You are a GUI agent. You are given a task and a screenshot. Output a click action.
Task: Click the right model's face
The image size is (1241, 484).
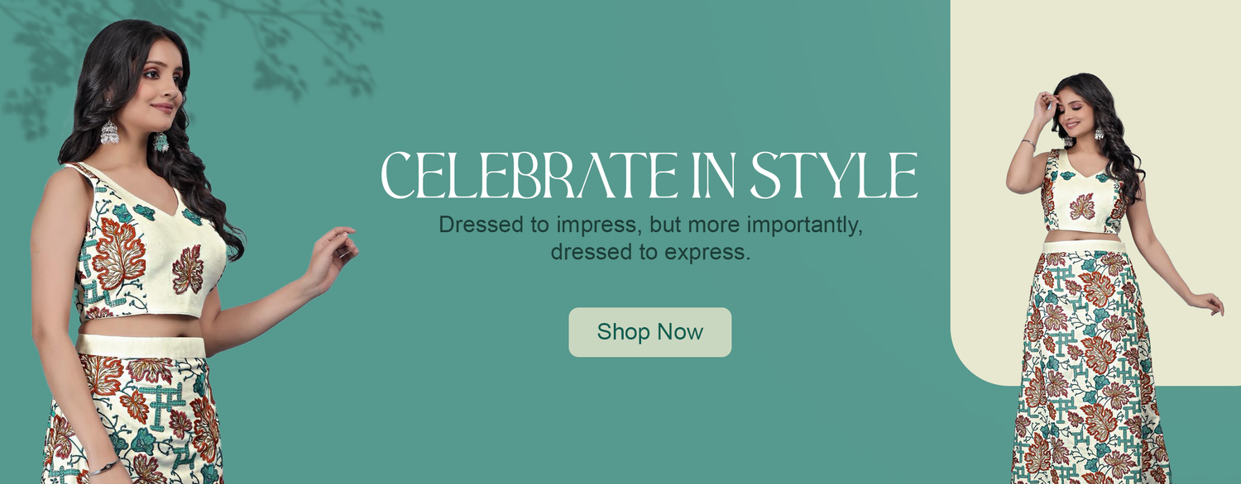click(x=1076, y=112)
